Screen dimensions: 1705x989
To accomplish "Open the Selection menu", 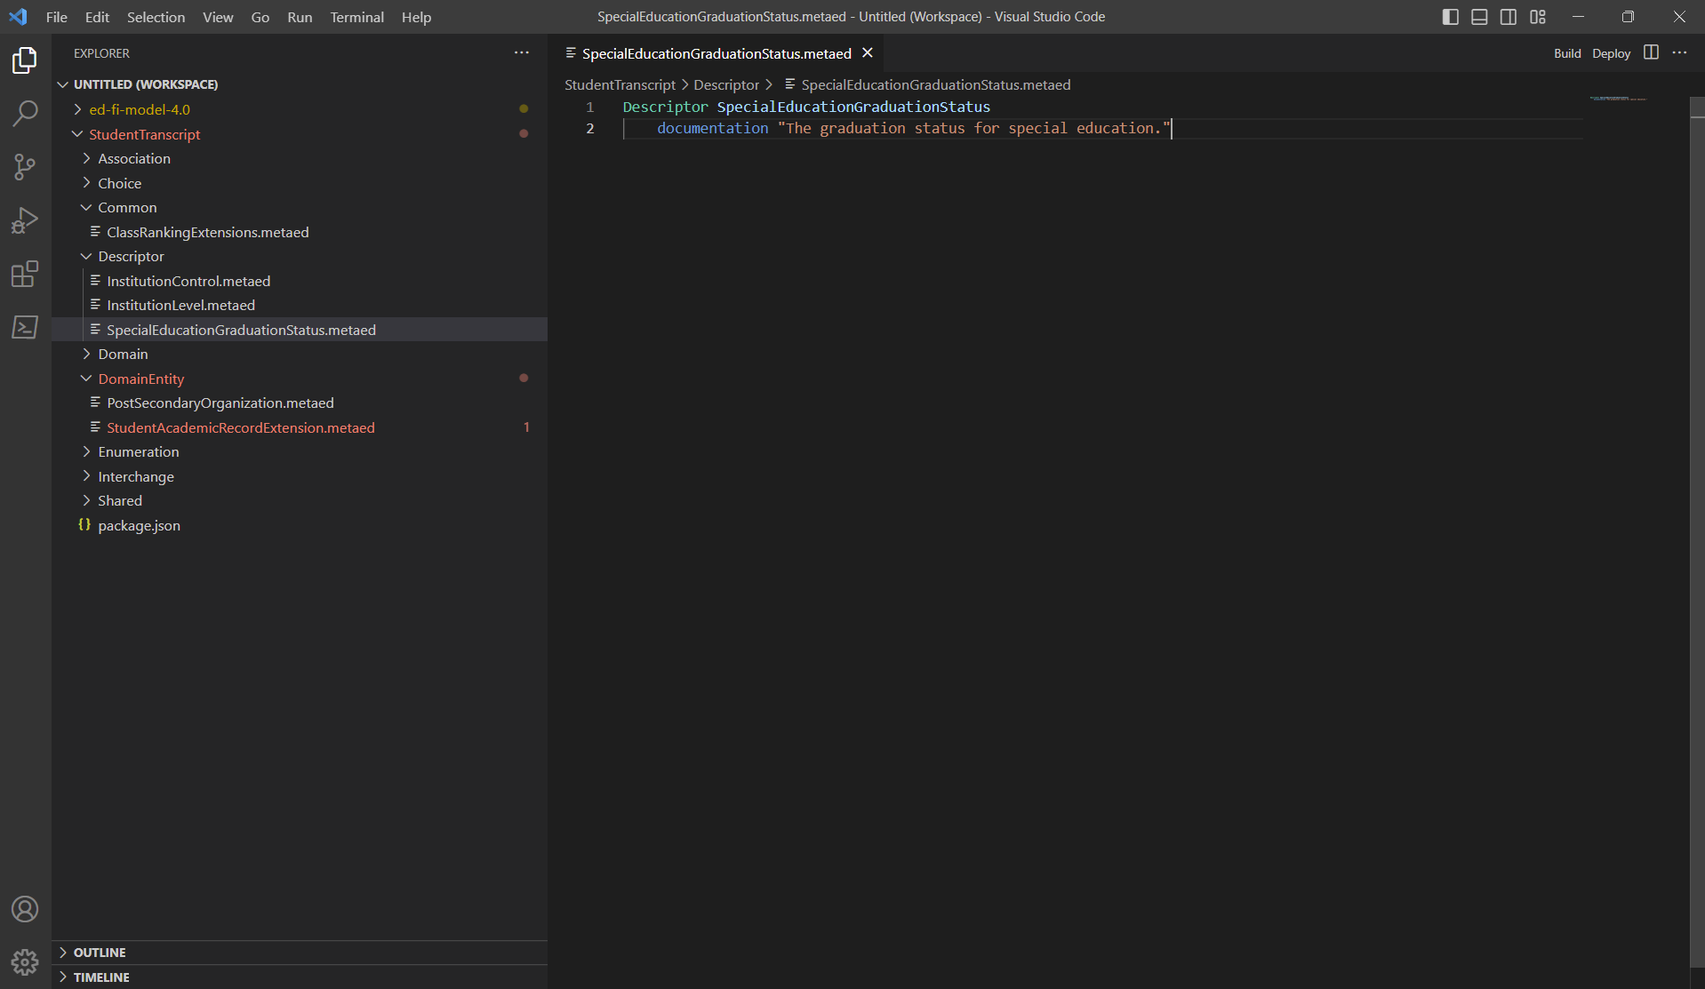I will [156, 17].
